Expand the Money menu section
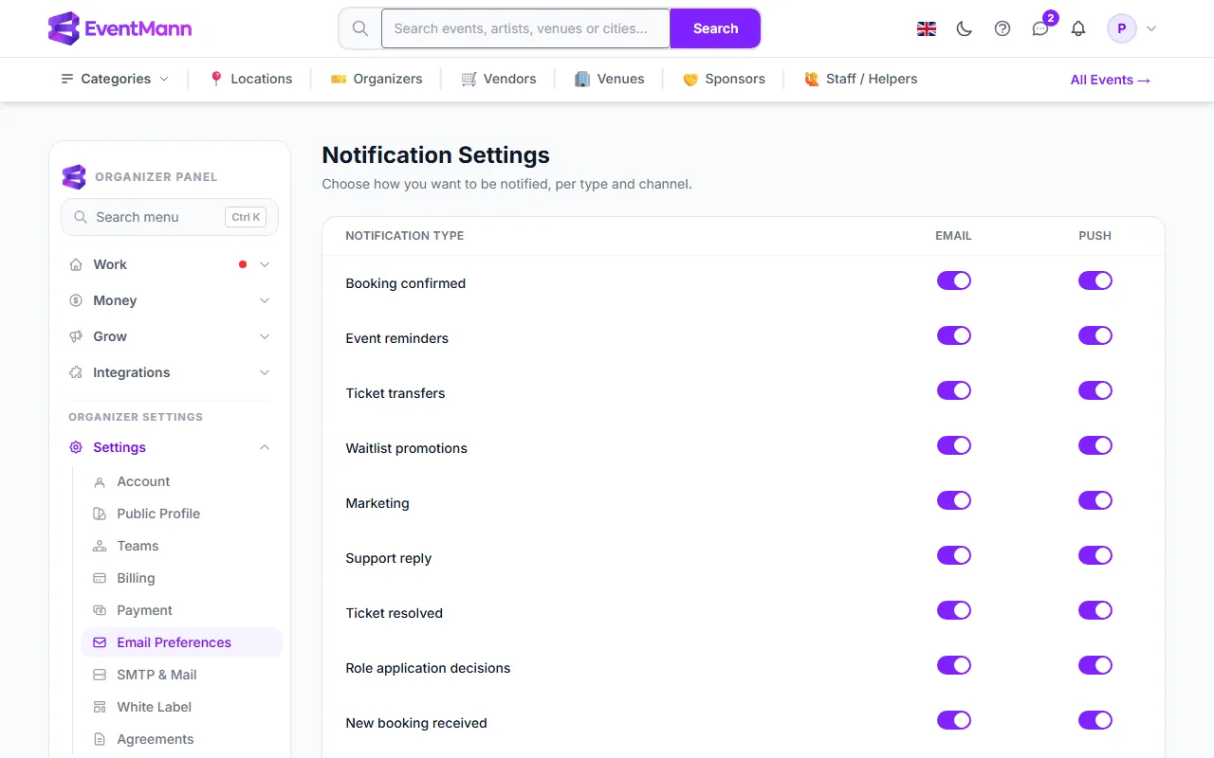Screen dimensions: 1214x758 coord(170,300)
